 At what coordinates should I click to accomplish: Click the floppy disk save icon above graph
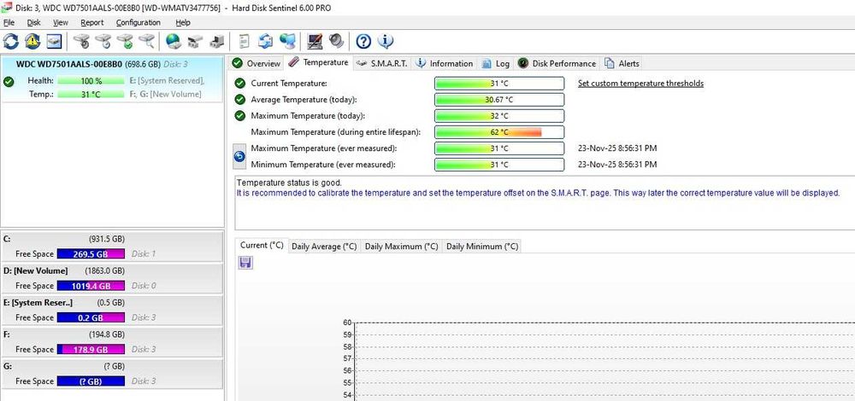pos(245,263)
